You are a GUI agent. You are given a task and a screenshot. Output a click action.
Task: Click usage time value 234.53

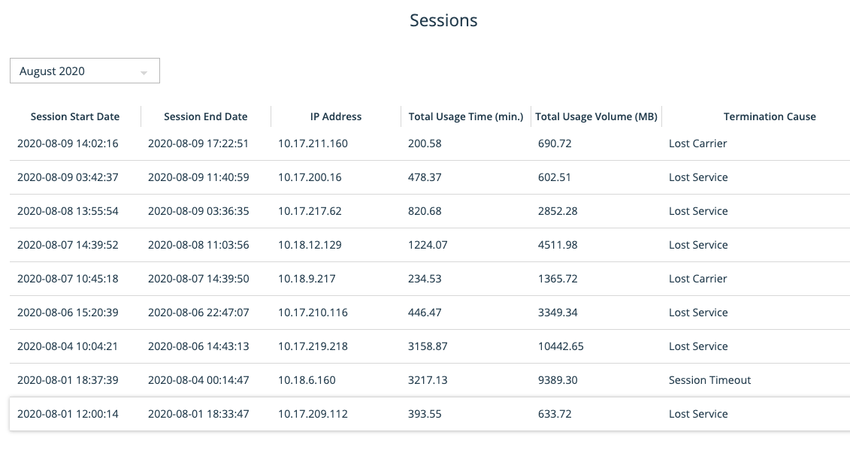425,279
